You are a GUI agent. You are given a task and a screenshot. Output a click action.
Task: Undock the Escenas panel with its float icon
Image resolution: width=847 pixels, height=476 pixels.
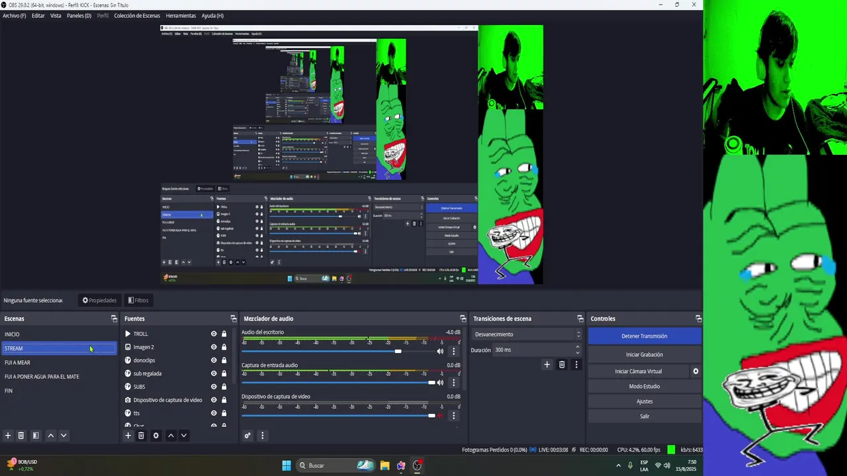click(114, 319)
